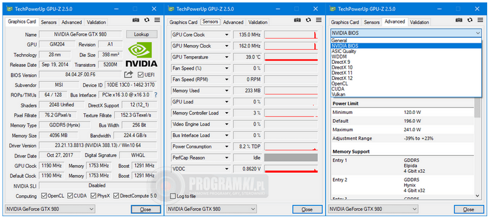489x218 pixels.
Task: Click the screenshot camera icon in the Sensors window
Action: pos(297,20)
